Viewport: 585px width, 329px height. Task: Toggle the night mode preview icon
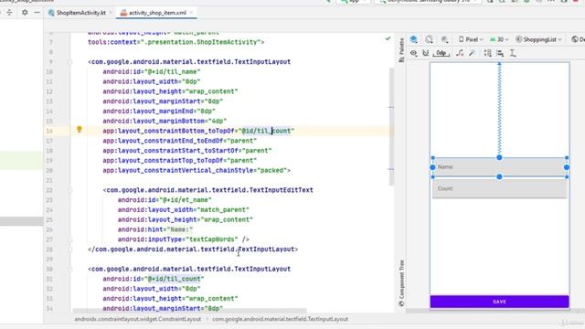pyautogui.click(x=445, y=39)
